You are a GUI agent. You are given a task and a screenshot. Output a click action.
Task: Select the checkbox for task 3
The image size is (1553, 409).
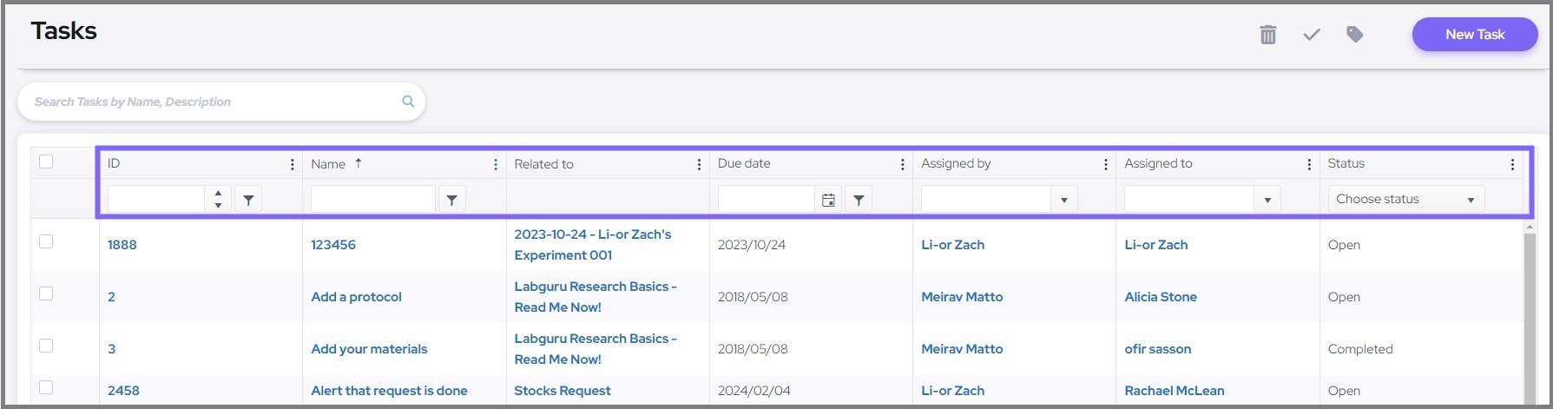click(47, 346)
